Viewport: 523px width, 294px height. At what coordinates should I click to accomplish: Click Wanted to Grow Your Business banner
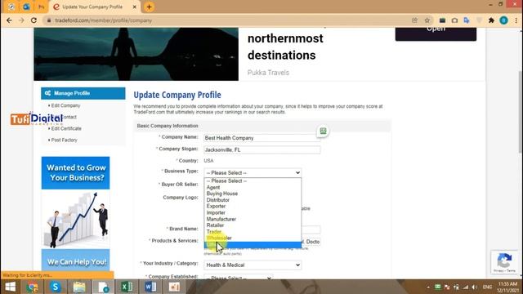[75, 172]
